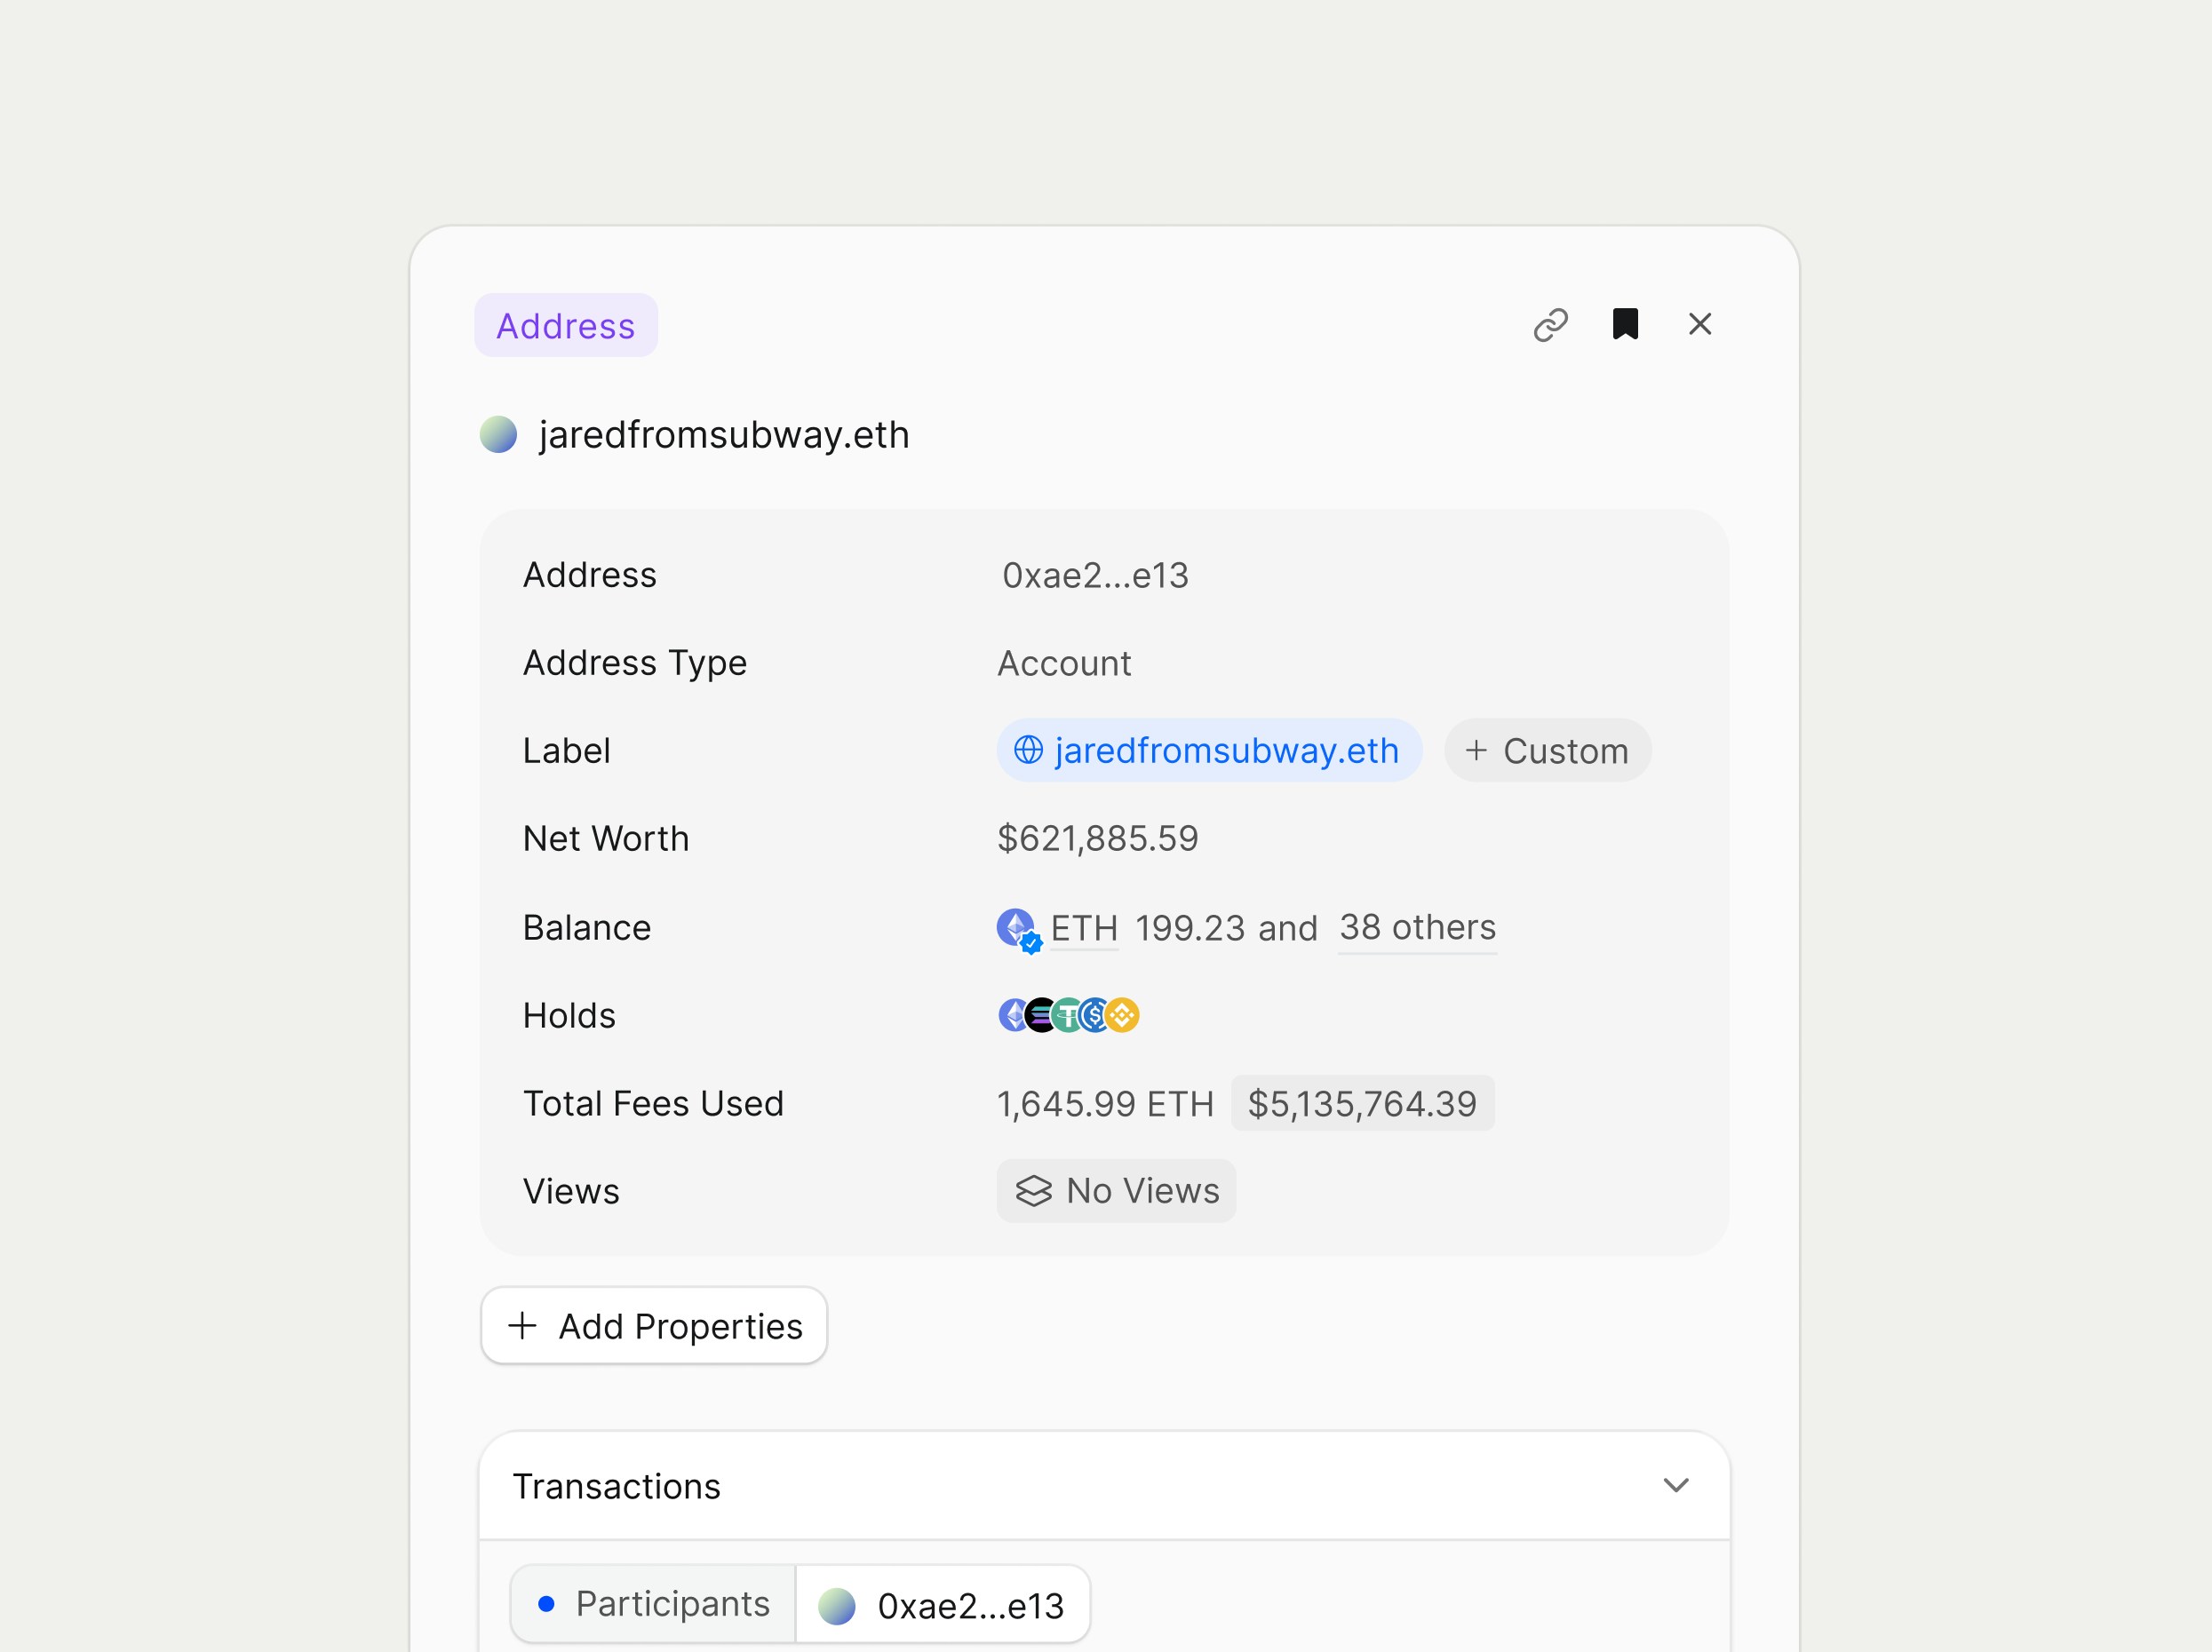Click the $5,135,764.39 fees value pill
The width and height of the screenshot is (2212, 1652).
[x=1362, y=1103]
